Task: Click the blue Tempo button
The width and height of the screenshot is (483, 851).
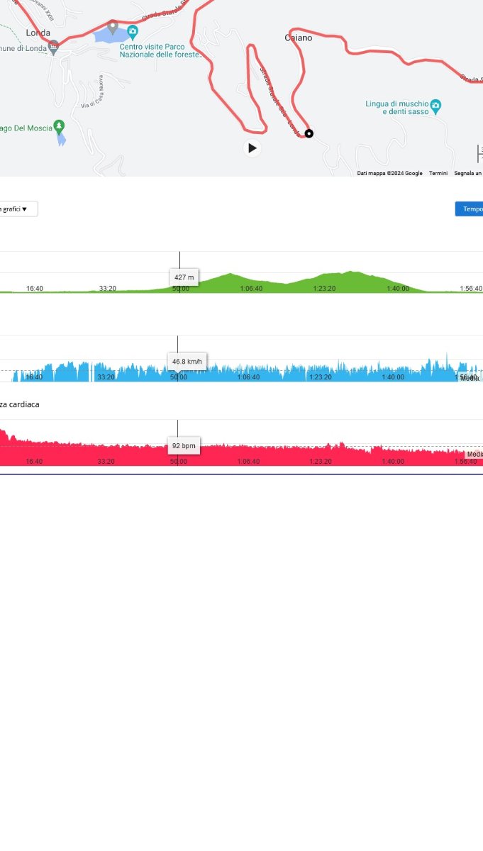Action: 470,209
